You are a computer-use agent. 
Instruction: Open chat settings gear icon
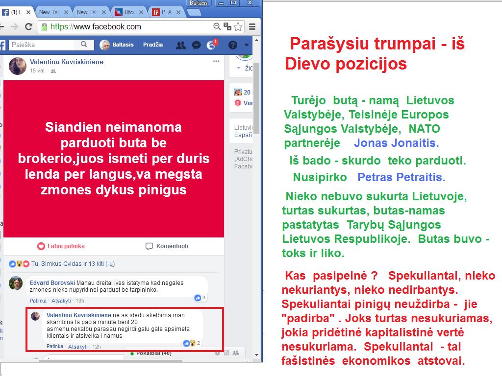tap(217, 353)
